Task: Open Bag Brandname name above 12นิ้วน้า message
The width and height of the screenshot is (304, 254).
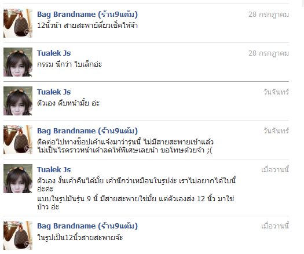Action: pos(87,14)
